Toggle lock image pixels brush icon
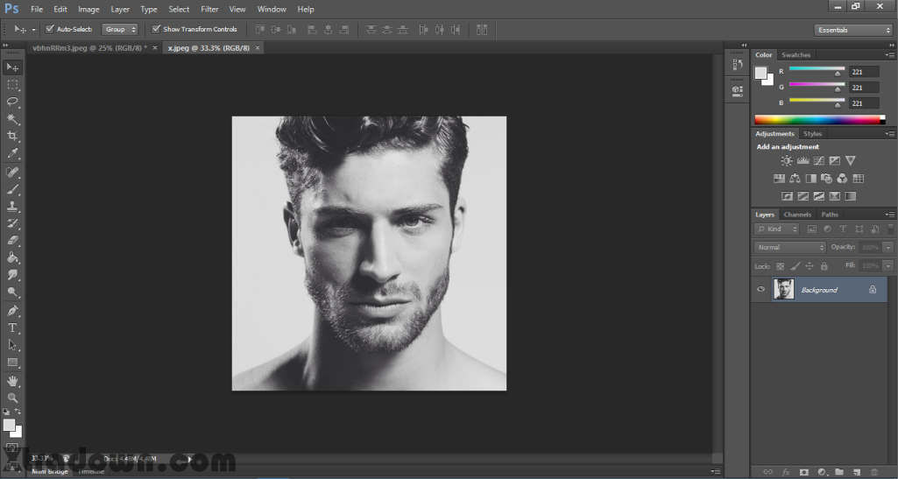 795,266
